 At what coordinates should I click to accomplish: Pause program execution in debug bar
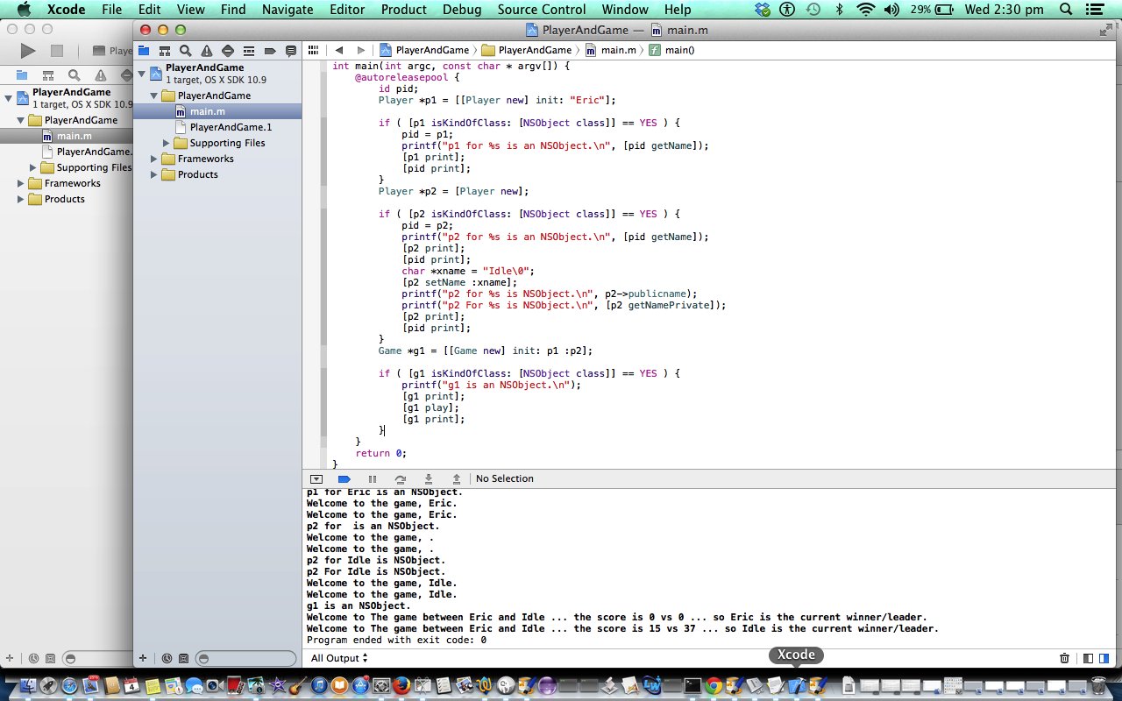coord(372,478)
